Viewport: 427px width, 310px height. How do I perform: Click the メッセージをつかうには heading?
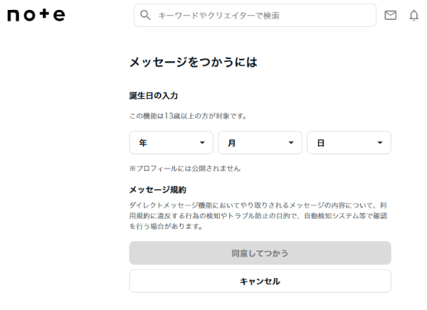coord(193,63)
